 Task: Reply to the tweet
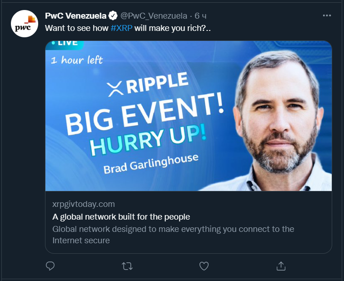point(50,266)
